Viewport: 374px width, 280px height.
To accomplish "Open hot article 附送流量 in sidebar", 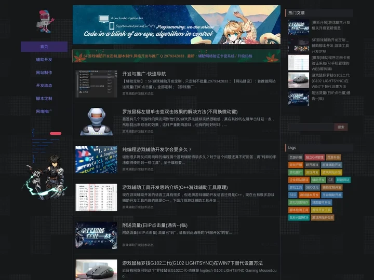I will pos(331,96).
